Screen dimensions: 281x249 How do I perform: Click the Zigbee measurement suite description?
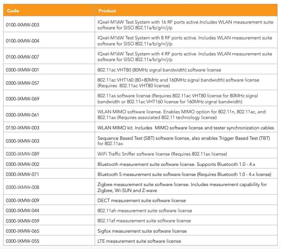click(182, 187)
